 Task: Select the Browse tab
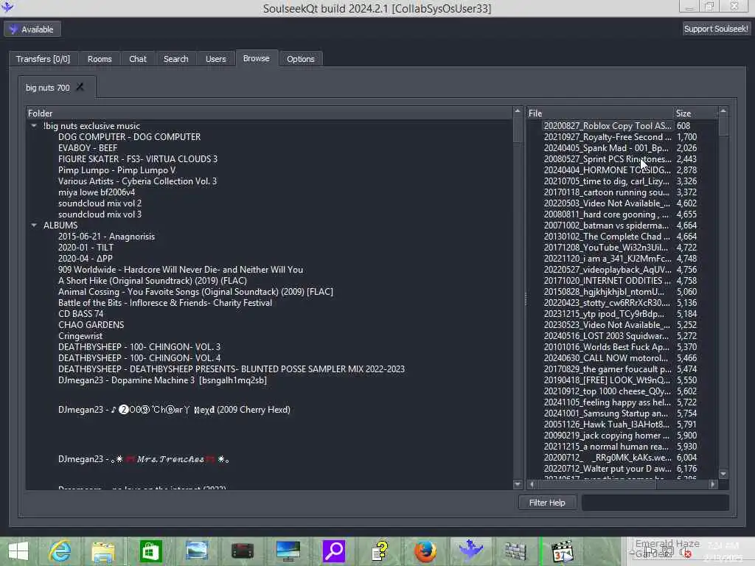(x=256, y=58)
